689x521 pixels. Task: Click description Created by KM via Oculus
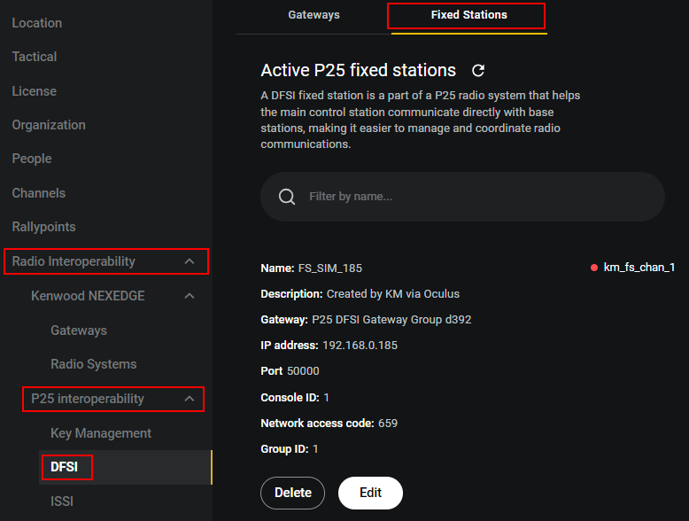(x=393, y=293)
